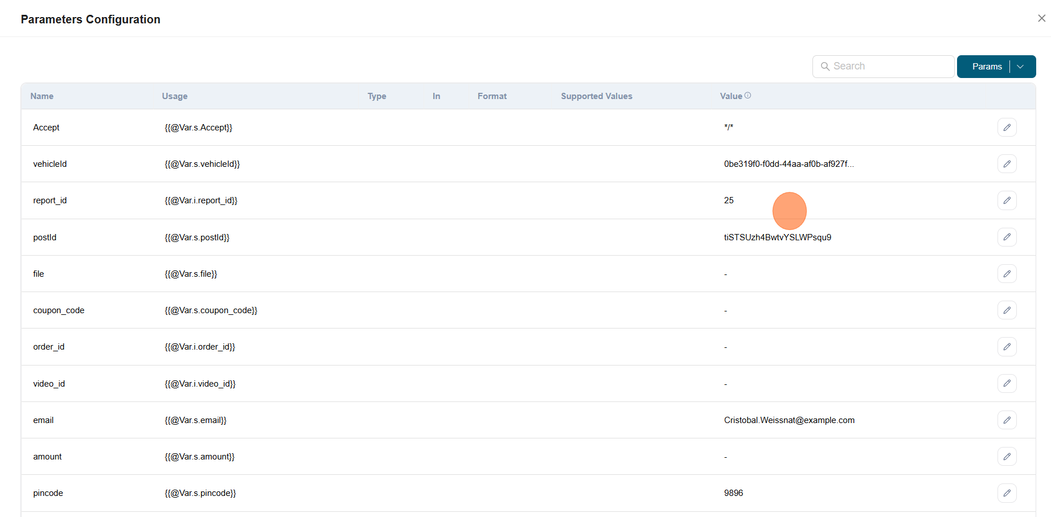Click the email value Cristobal.Weissnat@example.com
Screen dimensions: 1051x517
[789, 420]
